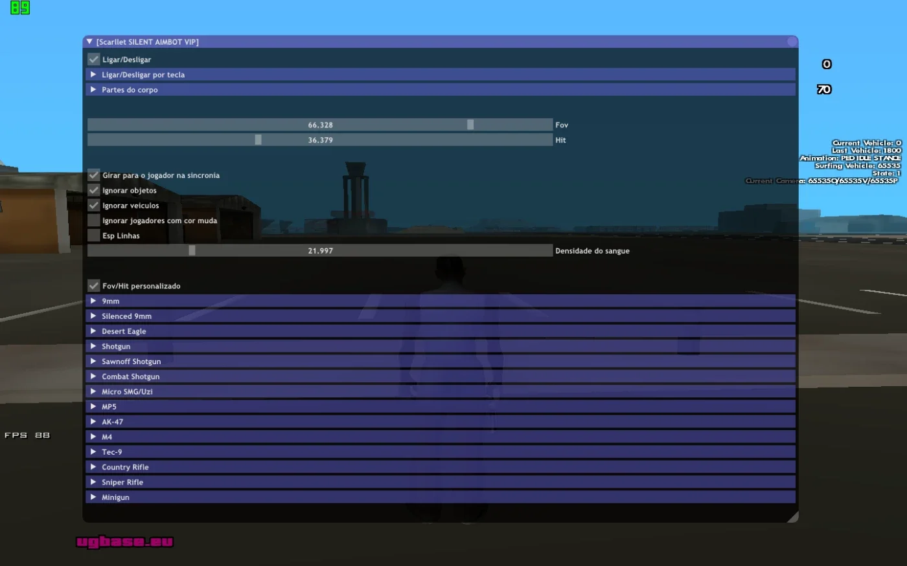Expand the Tec-9 section
Image resolution: width=907 pixels, height=566 pixels.
pyautogui.click(x=441, y=452)
